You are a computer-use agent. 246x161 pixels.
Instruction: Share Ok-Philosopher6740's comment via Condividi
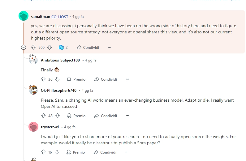(x=106, y=116)
